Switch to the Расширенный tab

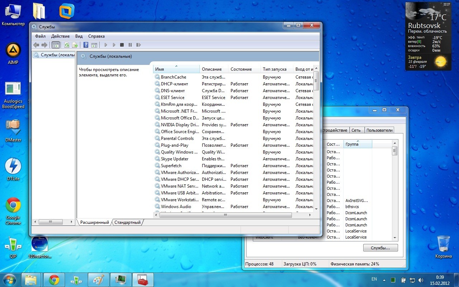pos(94,222)
